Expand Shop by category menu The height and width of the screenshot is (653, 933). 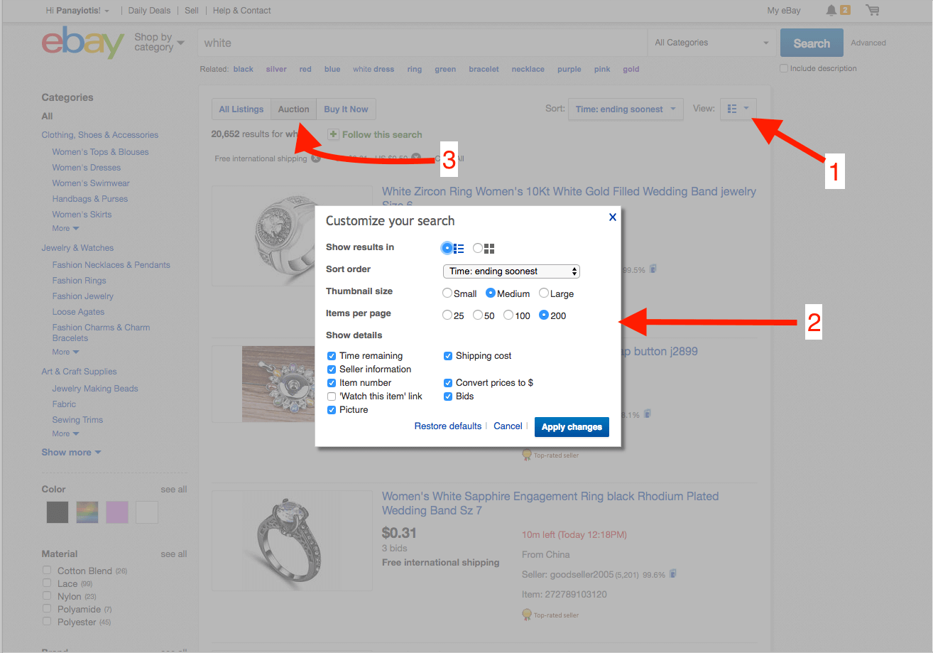click(159, 42)
